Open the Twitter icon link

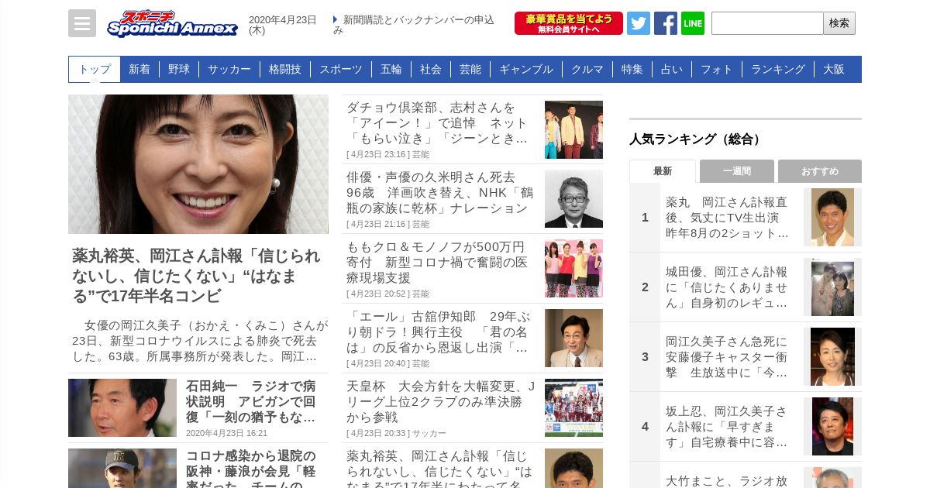tap(639, 23)
